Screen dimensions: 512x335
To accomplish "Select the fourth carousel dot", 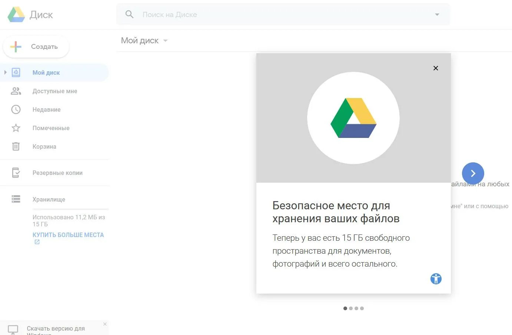I will (362, 308).
